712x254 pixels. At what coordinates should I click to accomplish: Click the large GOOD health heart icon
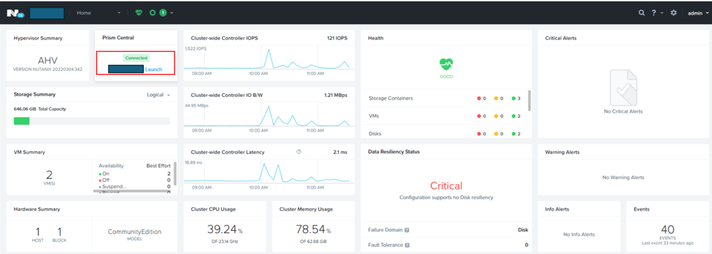pos(446,65)
